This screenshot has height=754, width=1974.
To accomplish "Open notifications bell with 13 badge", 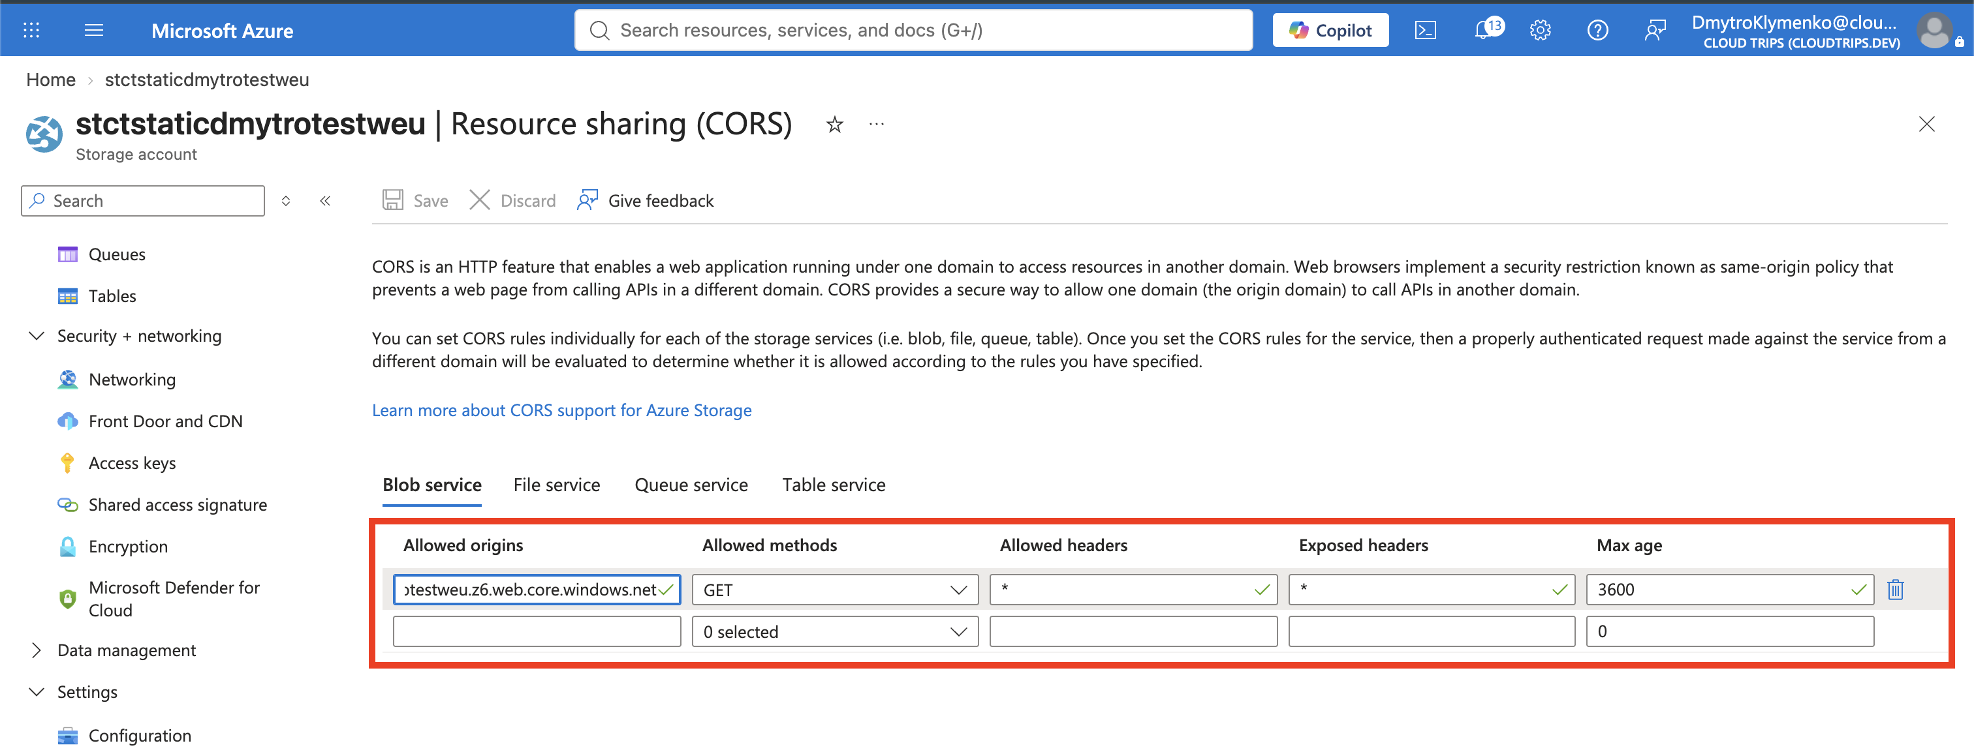I will click(x=1488, y=29).
